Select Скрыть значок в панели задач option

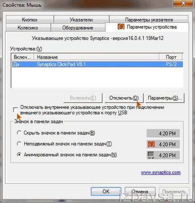point(19,132)
